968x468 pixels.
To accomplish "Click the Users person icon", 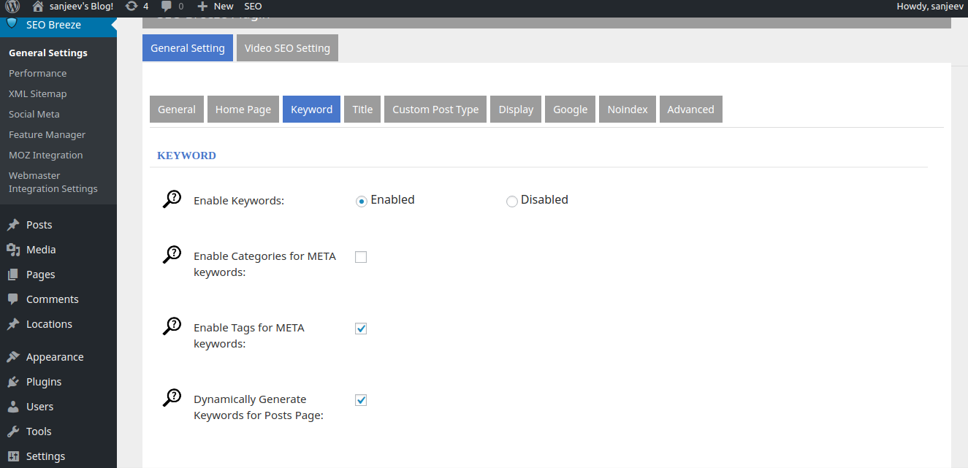I will point(12,407).
